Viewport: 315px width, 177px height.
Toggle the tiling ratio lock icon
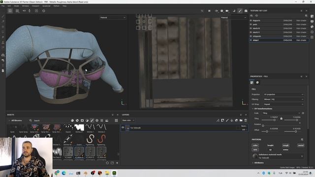281,118
